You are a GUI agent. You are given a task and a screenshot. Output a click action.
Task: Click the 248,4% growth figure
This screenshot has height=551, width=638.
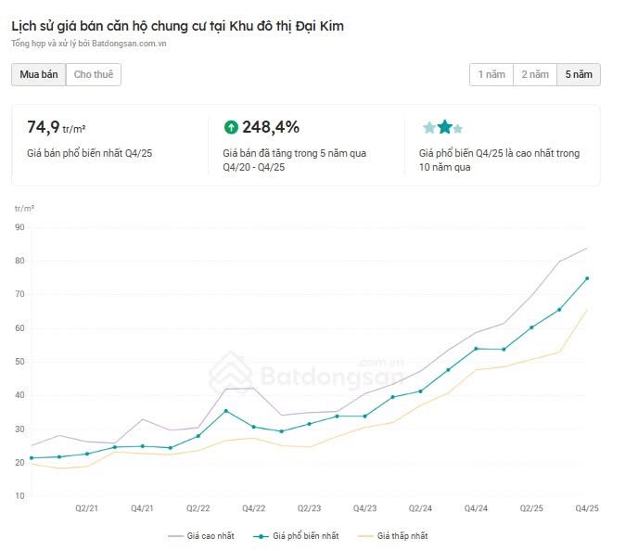coord(270,127)
